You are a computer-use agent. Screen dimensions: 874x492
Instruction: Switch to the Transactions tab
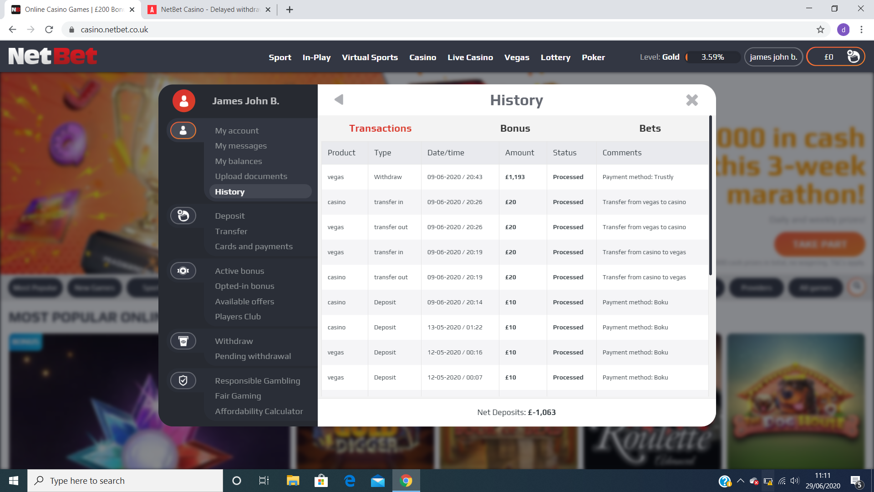click(x=380, y=128)
